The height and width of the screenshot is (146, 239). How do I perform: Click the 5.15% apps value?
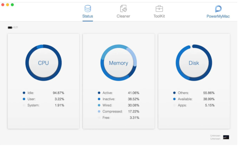[x=210, y=105]
